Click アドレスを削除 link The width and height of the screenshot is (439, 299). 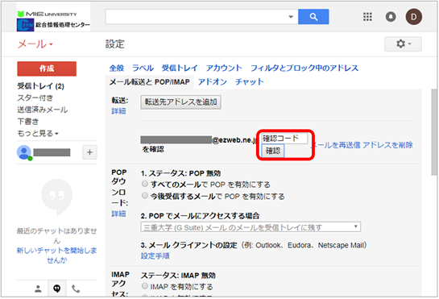click(x=387, y=145)
